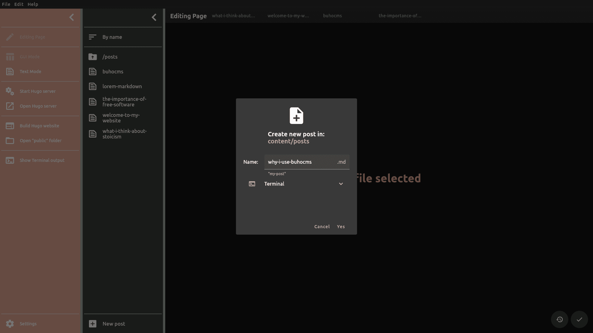The width and height of the screenshot is (593, 333).
Task: Click the Editing Page pencil icon
Action: (x=10, y=37)
